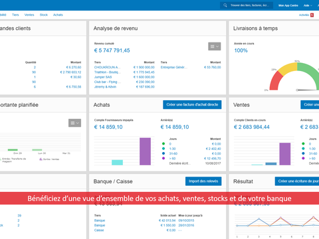This screenshot has height=239, width=319.
Task: Open the Caisse account link
Action: click(x=99, y=230)
